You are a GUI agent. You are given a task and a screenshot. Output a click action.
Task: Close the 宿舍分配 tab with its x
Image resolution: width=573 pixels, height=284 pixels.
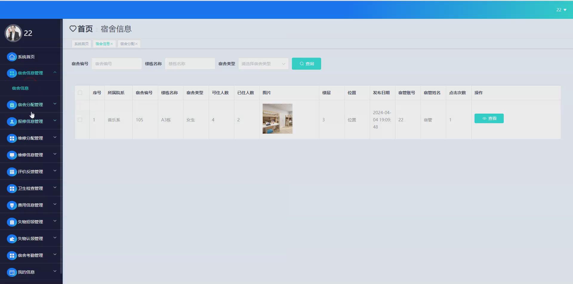[x=136, y=44]
